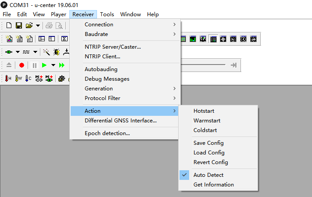Click the Pause player button
The height and width of the screenshot is (197, 312).
point(34,65)
